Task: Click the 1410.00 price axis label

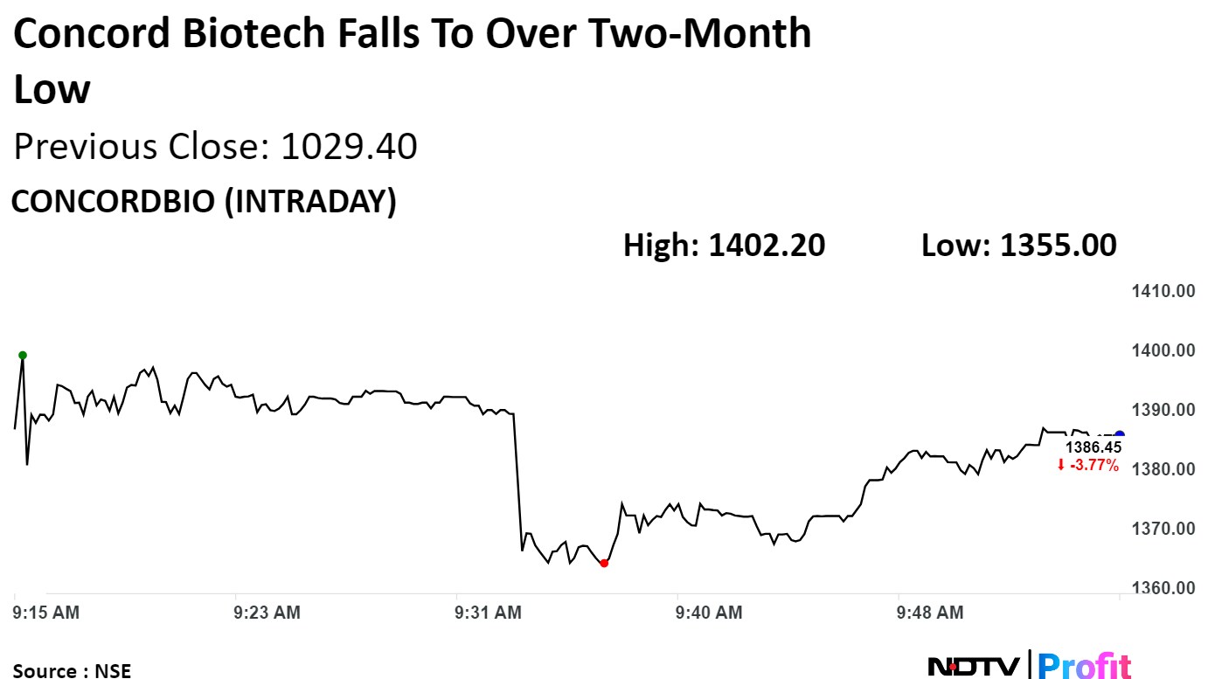Action: (1163, 291)
